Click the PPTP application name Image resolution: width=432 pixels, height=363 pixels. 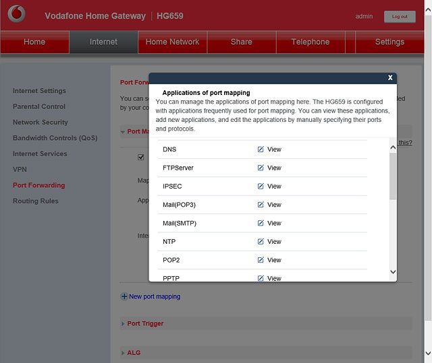(x=171, y=278)
